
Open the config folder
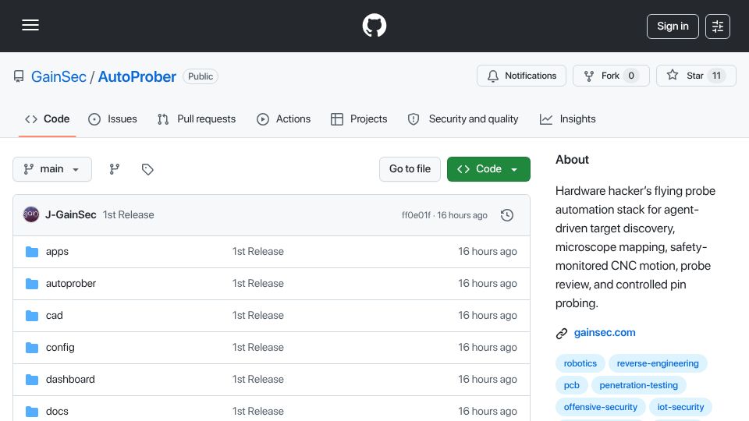click(x=60, y=348)
